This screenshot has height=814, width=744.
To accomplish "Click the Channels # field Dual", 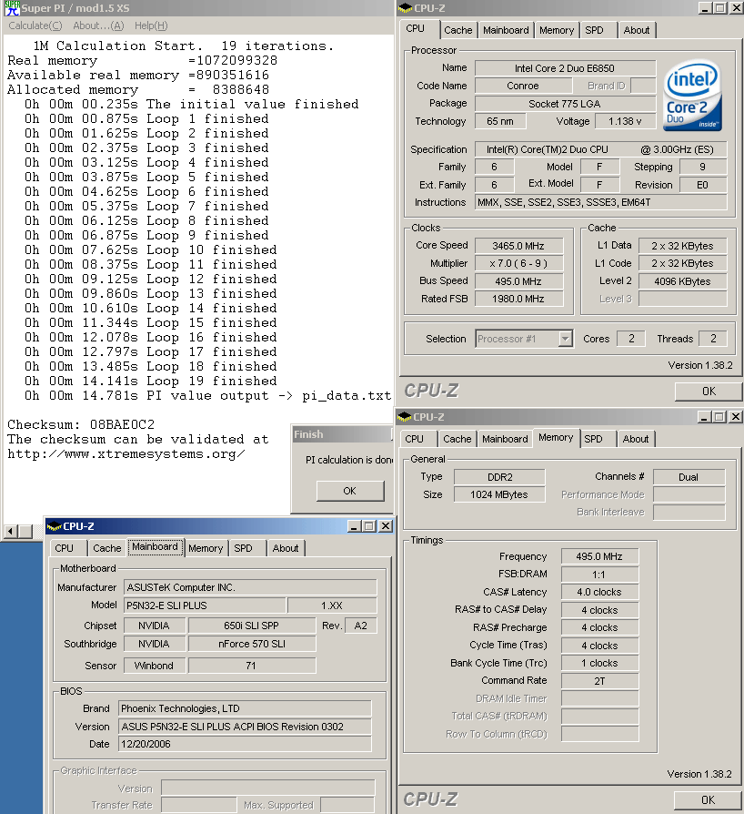I will pyautogui.click(x=689, y=476).
